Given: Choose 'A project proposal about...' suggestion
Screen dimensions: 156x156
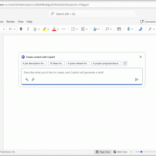Looking at the screenshot, I should pos(106,64).
